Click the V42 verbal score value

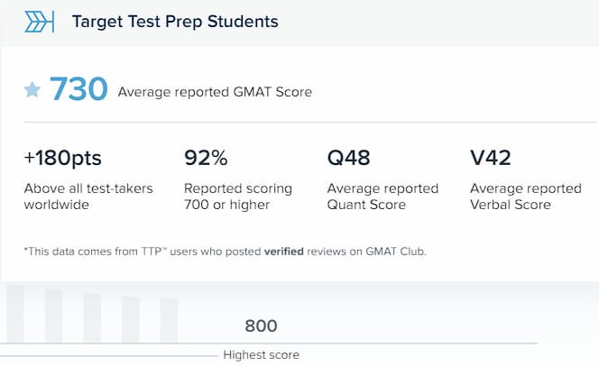pyautogui.click(x=491, y=158)
